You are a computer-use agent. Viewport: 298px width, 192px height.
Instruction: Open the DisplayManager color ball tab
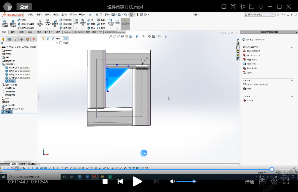tap(28, 39)
